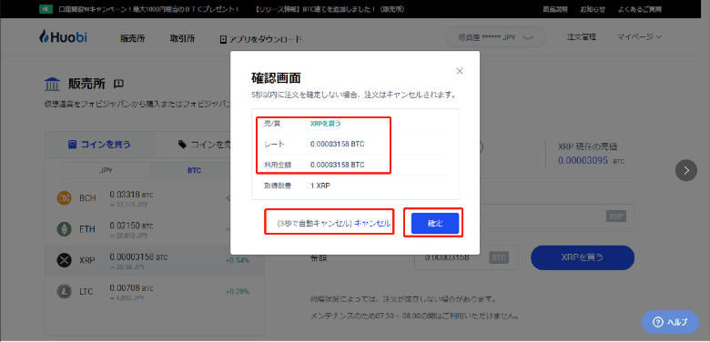Click the XRP current sell price 0.00003095

coord(583,160)
